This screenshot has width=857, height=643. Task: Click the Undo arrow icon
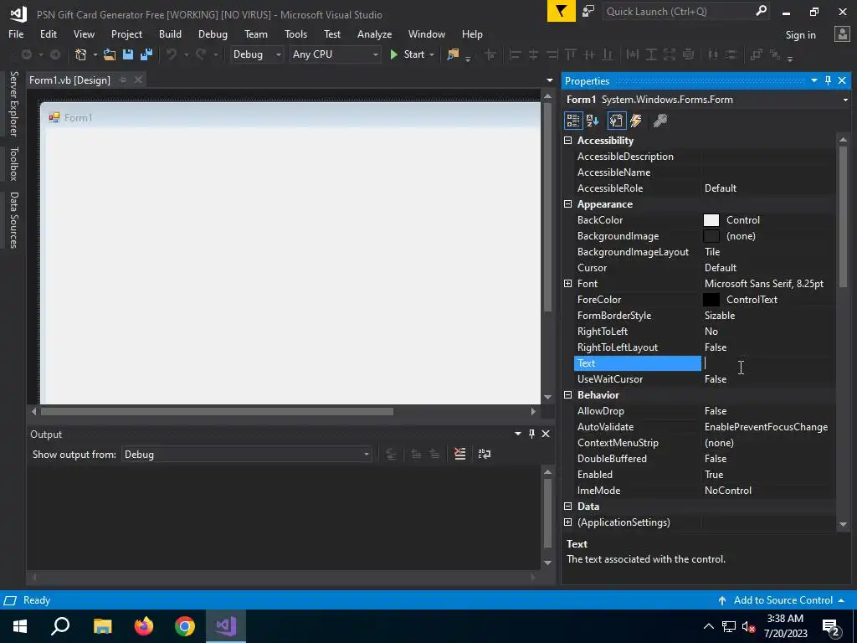coord(172,54)
